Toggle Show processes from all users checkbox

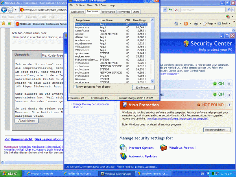coord(75,87)
